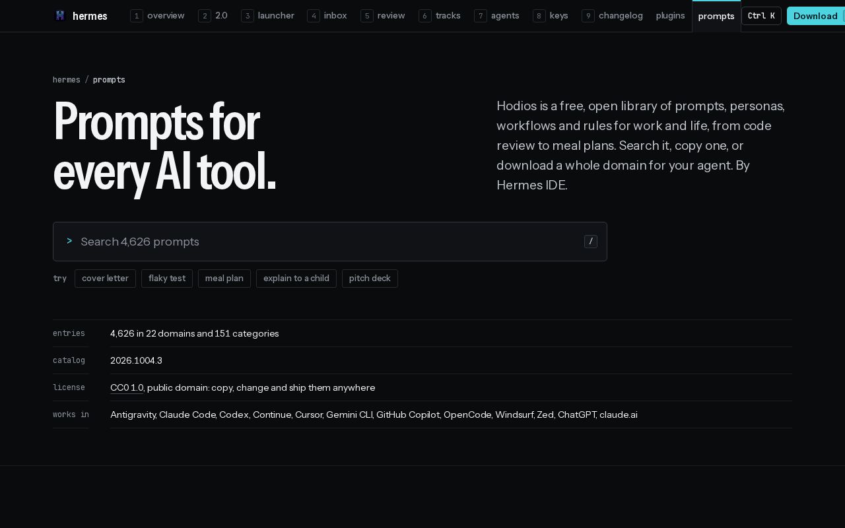Click the entries count text
The height and width of the screenshot is (528, 845).
click(x=195, y=333)
